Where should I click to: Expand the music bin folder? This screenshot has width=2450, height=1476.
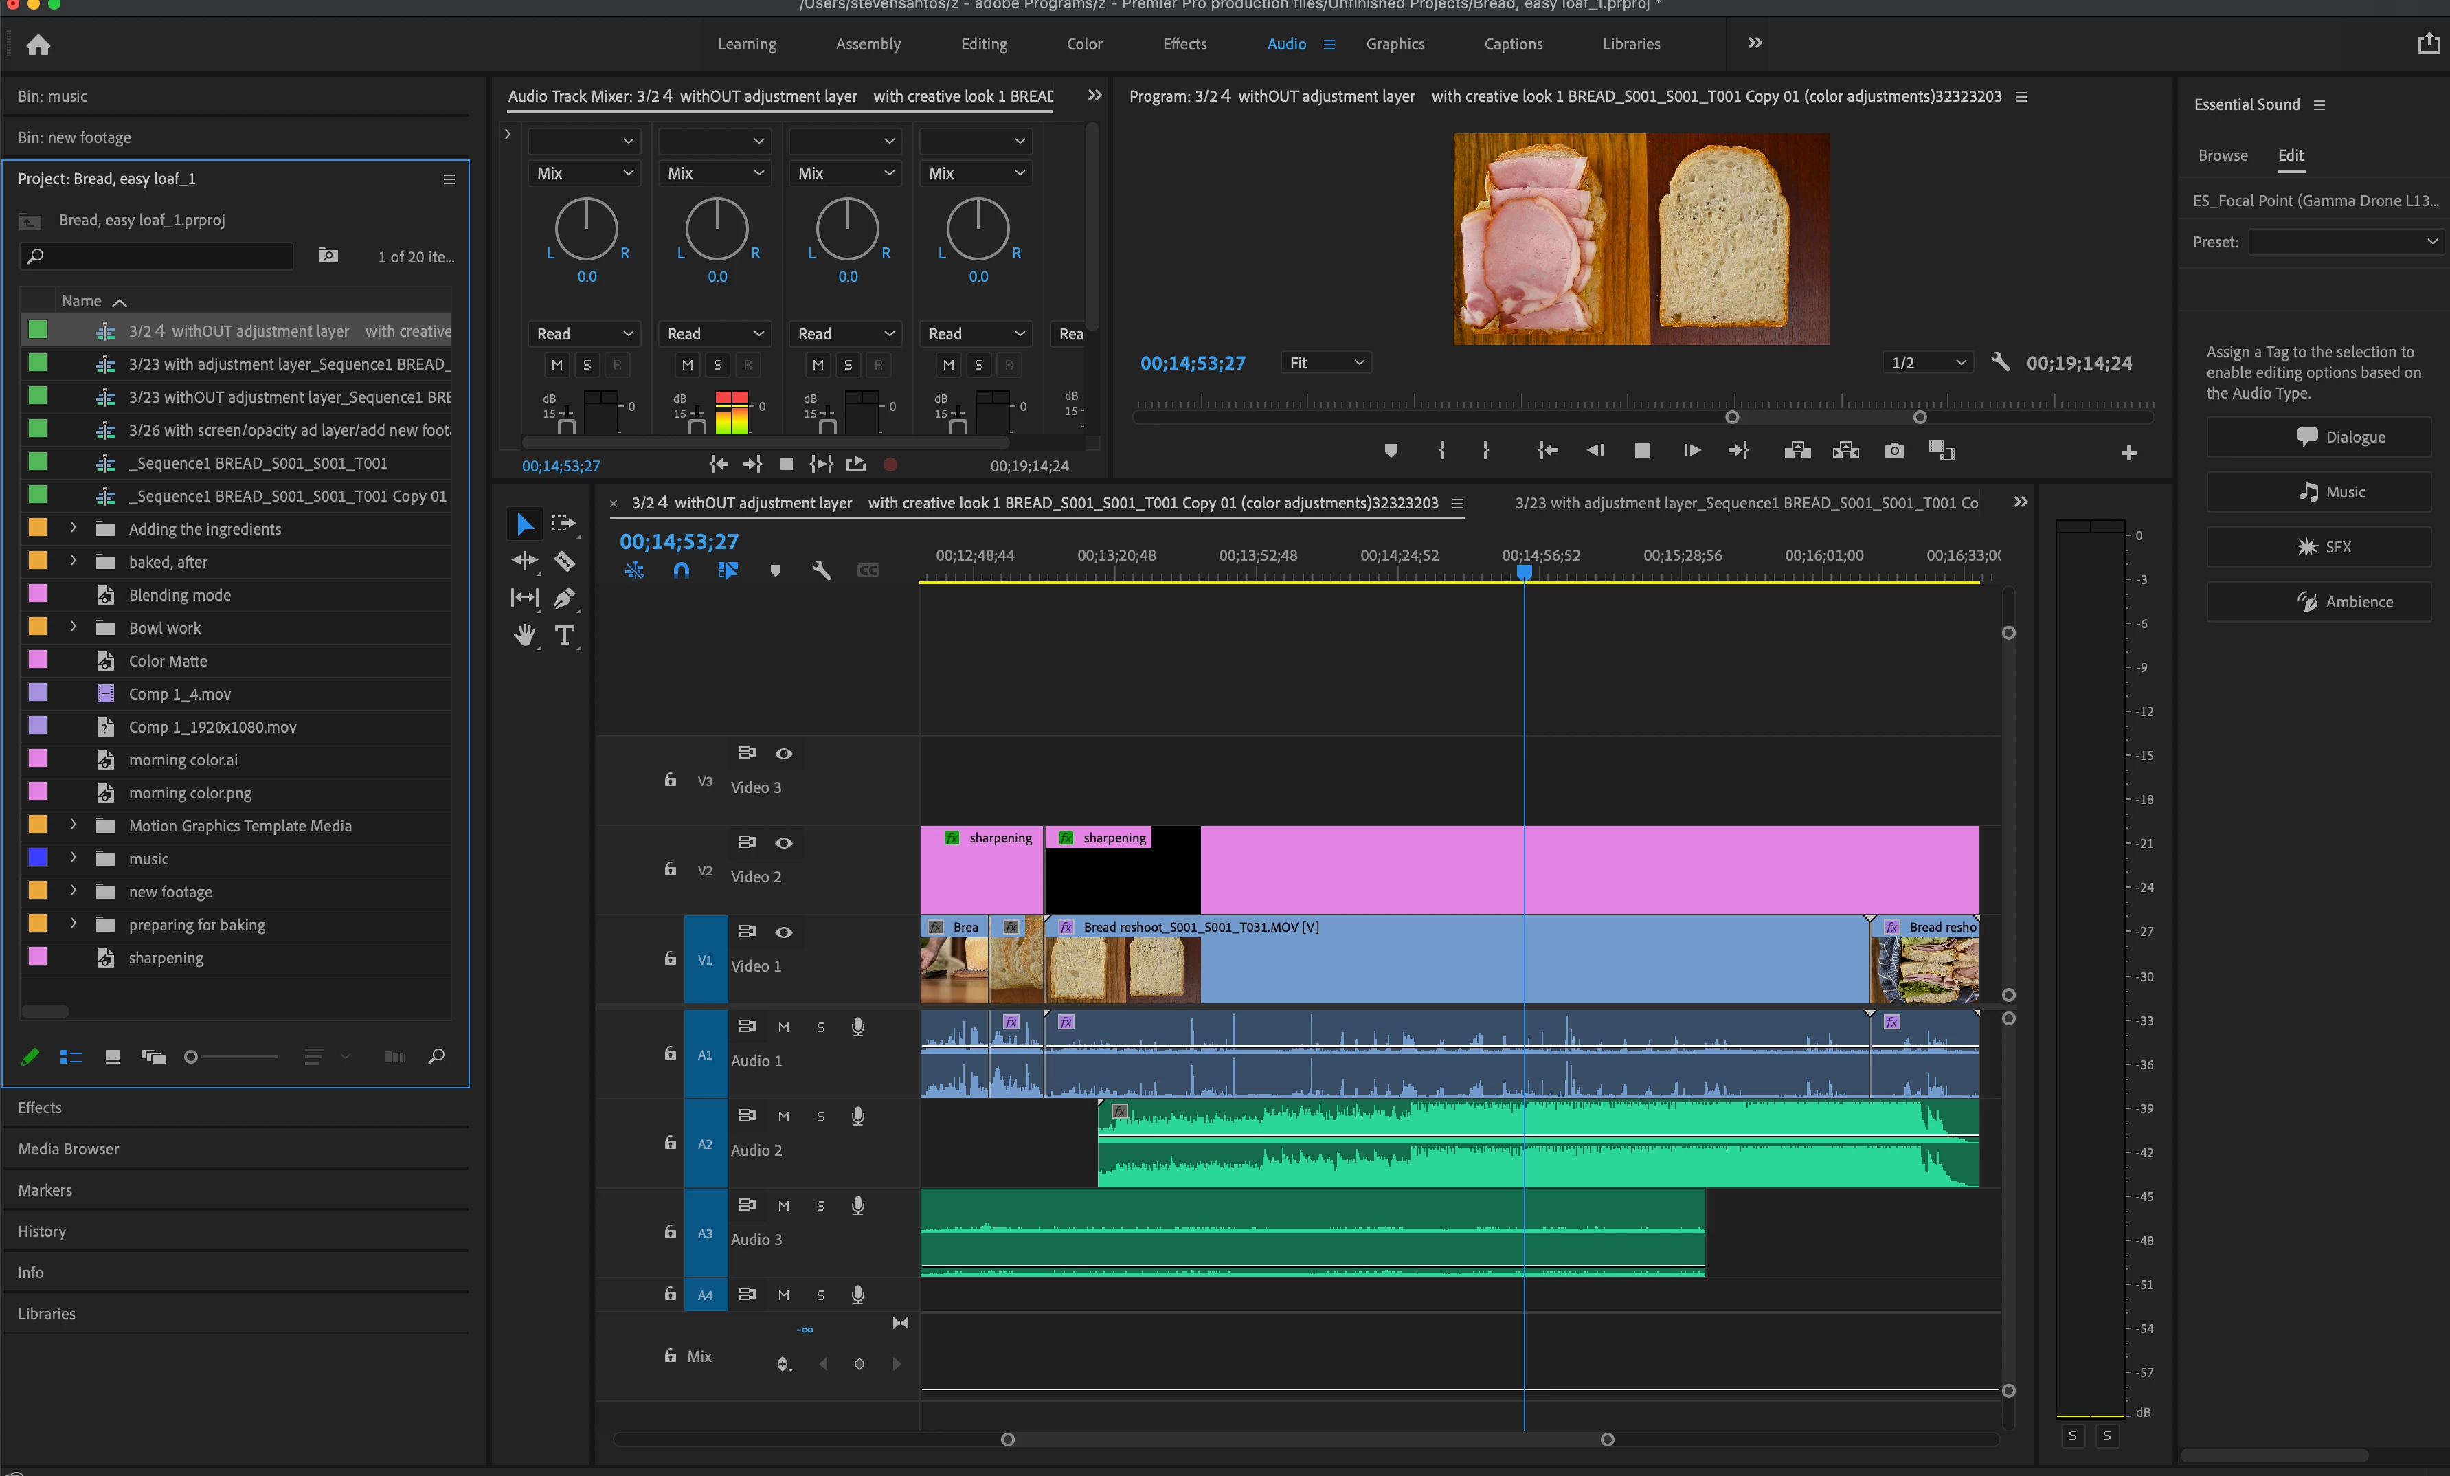[74, 858]
